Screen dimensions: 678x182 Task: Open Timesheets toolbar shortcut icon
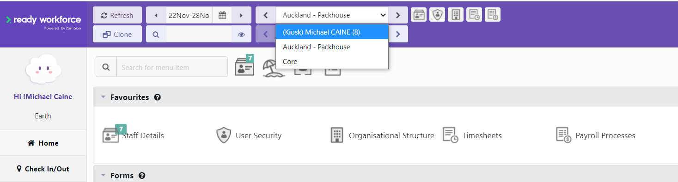point(474,15)
